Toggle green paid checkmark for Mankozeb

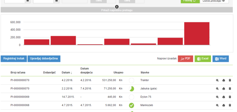click(x=132, y=106)
